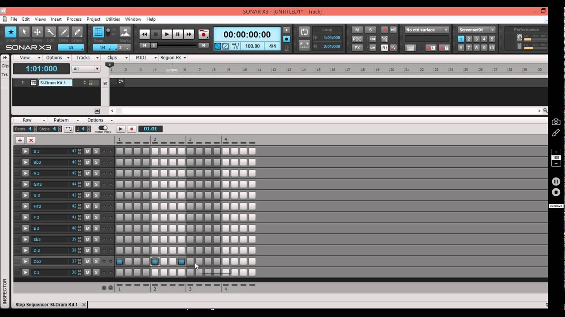Open the Insert menu
565x317 pixels.
pyautogui.click(x=56, y=19)
